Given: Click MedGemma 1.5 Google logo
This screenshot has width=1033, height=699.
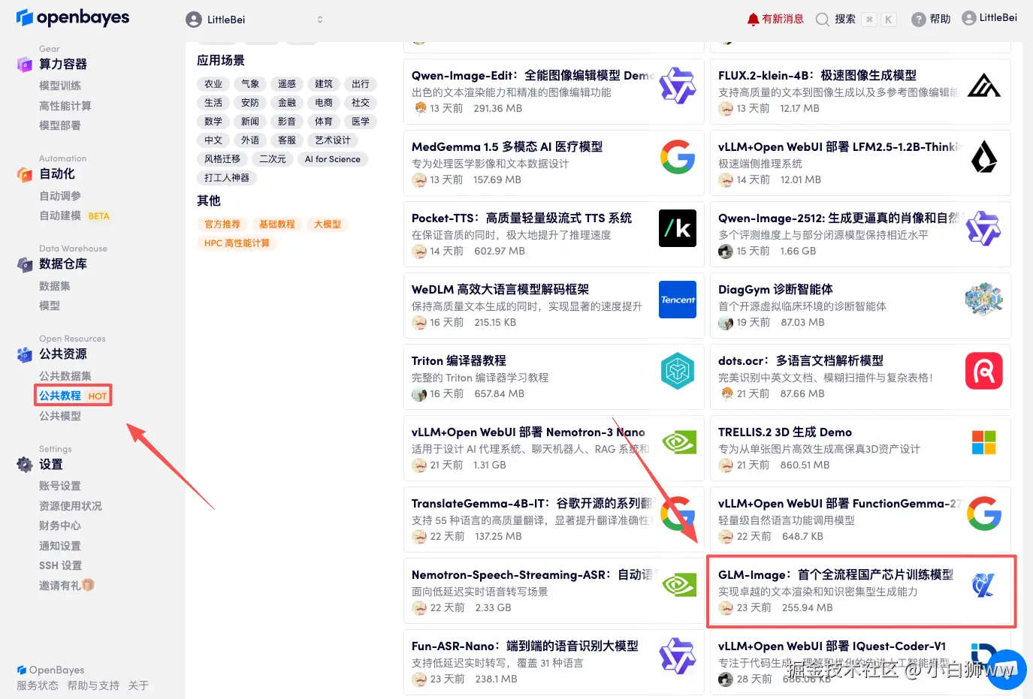Looking at the screenshot, I should [678, 157].
